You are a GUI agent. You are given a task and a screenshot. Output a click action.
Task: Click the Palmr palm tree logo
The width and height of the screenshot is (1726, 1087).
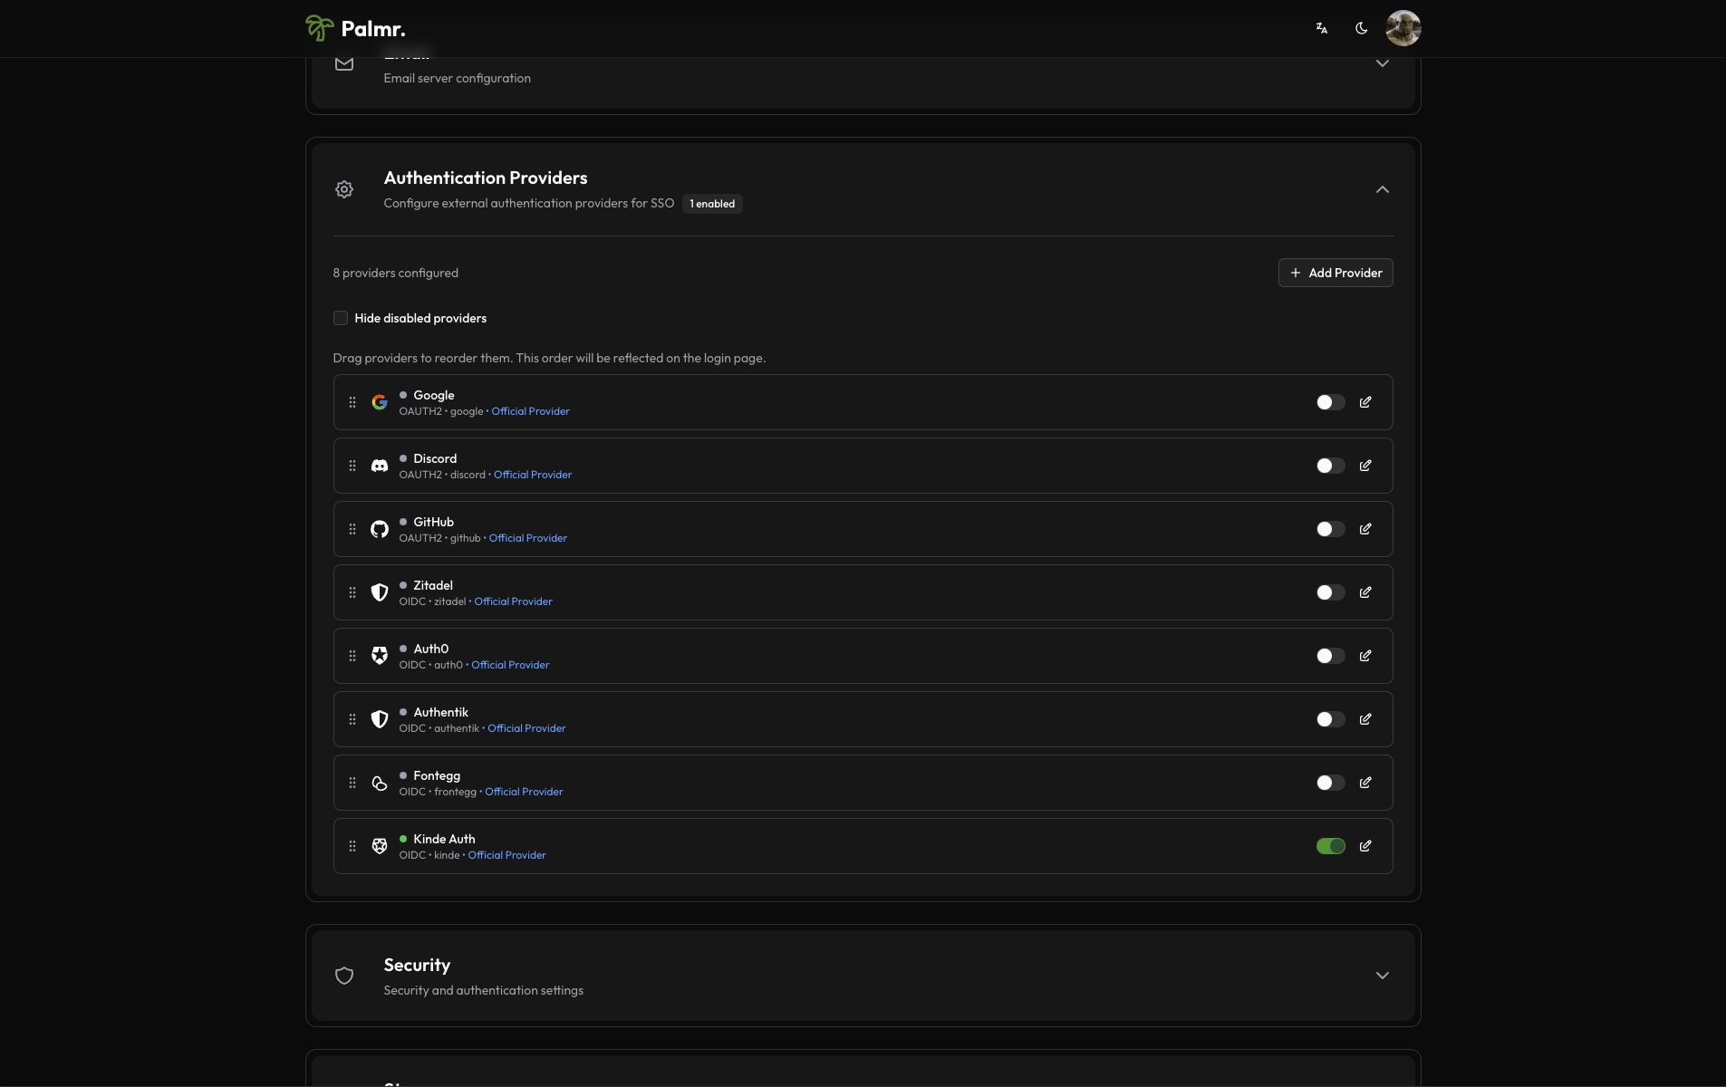tap(319, 28)
